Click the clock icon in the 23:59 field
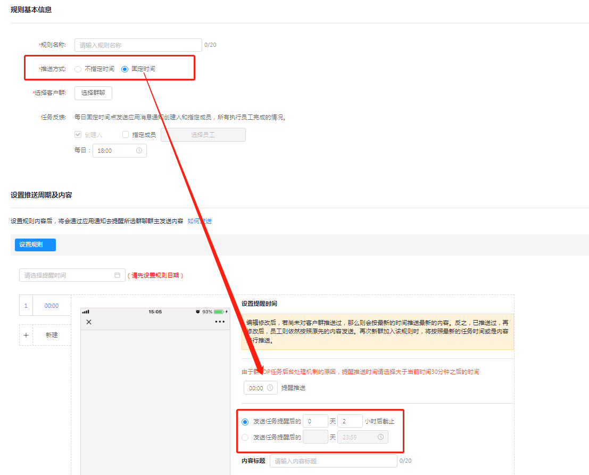Image resolution: width=589 pixels, height=475 pixels. 380,437
